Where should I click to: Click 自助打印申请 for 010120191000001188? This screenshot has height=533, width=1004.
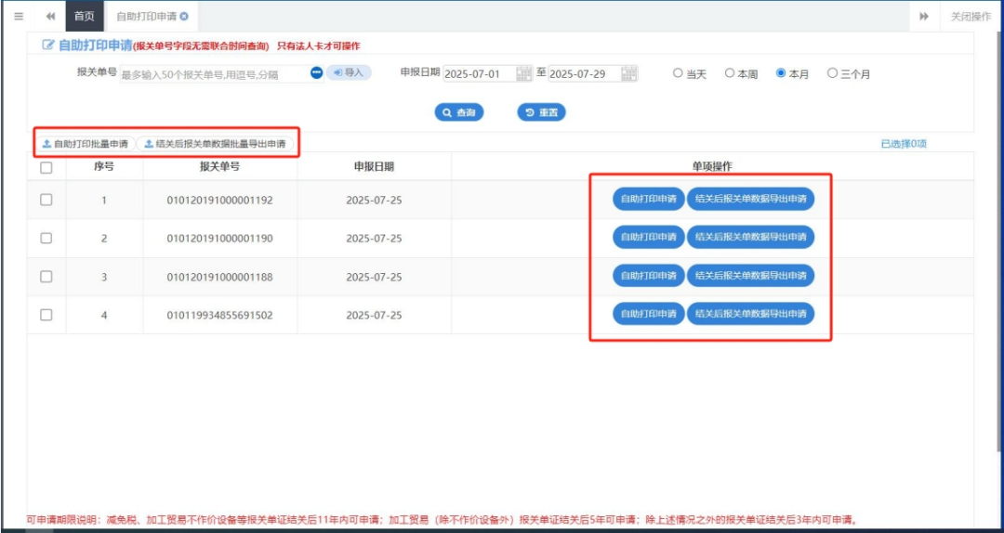coord(649,276)
